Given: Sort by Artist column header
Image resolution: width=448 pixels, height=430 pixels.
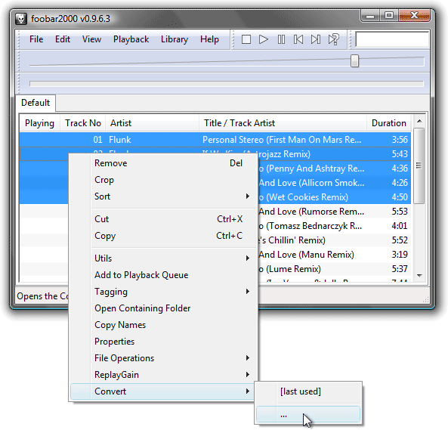Looking at the screenshot, I should [153, 123].
